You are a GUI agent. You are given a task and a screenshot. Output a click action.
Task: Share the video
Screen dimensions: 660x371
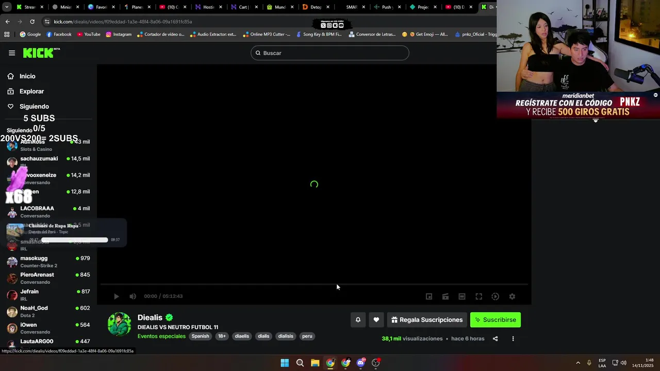496,339
